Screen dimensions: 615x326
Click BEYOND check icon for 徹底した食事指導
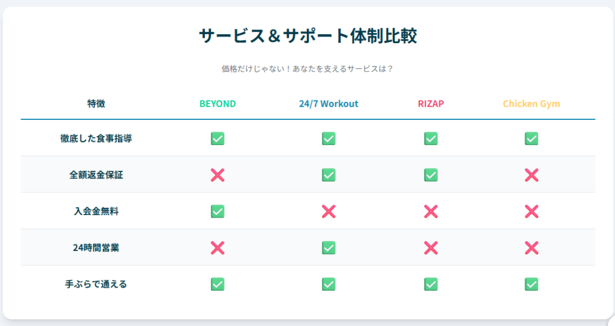point(217,138)
